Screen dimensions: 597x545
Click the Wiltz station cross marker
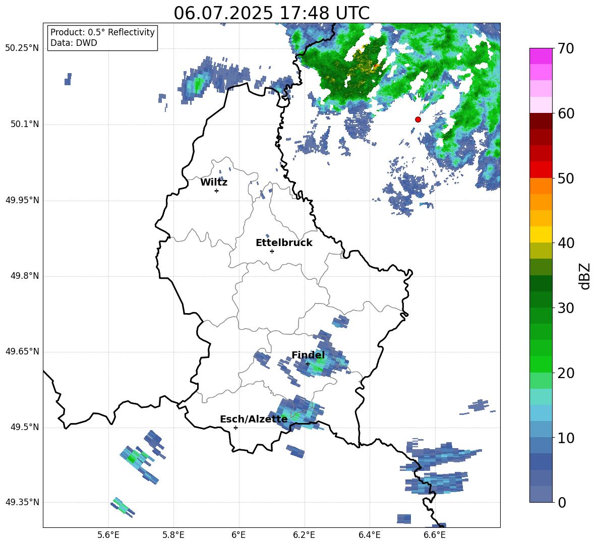(x=216, y=191)
